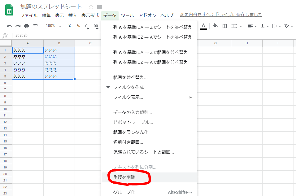Viewport: 296px width, 196px height.
Task: Open the 表示形式 menu
Action: (x=90, y=15)
